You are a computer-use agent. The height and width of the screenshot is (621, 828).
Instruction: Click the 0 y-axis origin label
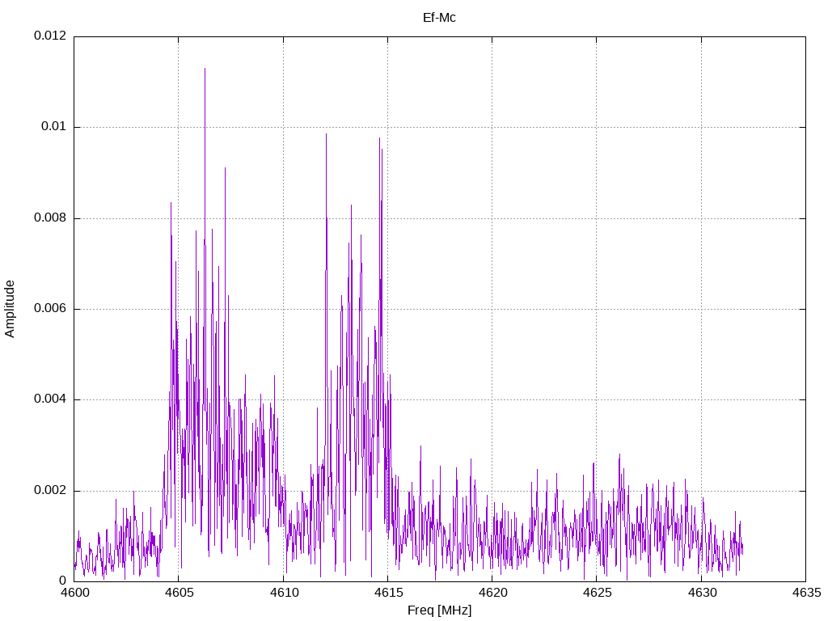[x=63, y=581]
